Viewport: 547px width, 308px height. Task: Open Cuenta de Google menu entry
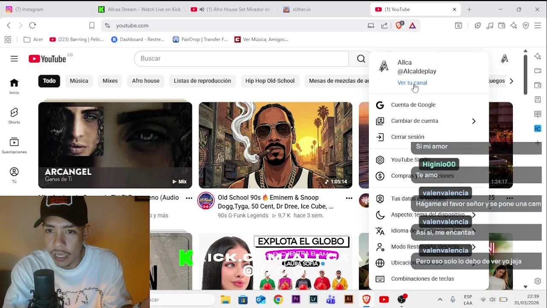pos(429,105)
